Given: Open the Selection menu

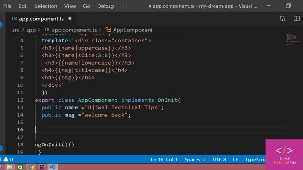Looking at the screenshot, I should click(x=46, y=6).
